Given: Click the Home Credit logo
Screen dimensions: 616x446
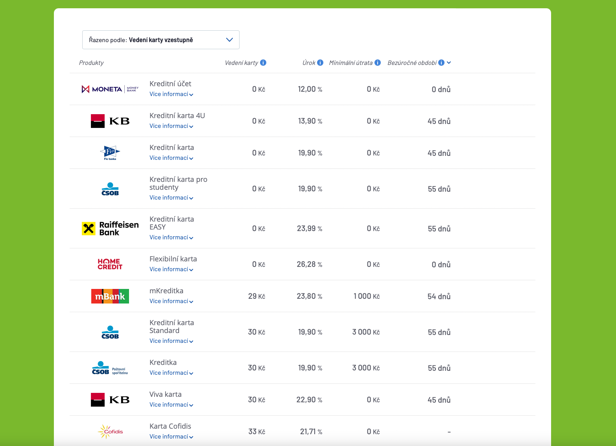Looking at the screenshot, I should tap(110, 264).
